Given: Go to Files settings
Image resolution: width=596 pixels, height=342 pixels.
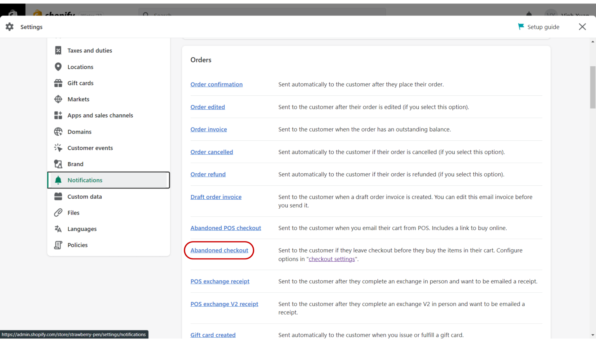Looking at the screenshot, I should [x=73, y=213].
